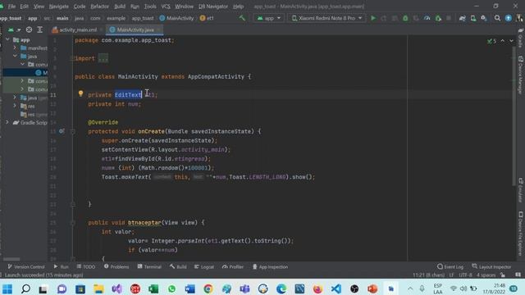Expand the res folder
The height and width of the screenshot is (295, 525).
click(15, 106)
